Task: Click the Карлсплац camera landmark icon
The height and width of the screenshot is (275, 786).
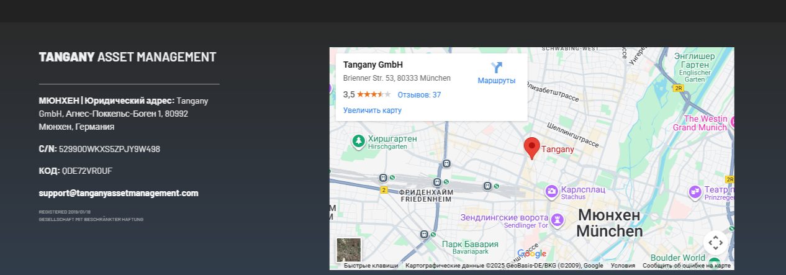Action: pyautogui.click(x=551, y=191)
